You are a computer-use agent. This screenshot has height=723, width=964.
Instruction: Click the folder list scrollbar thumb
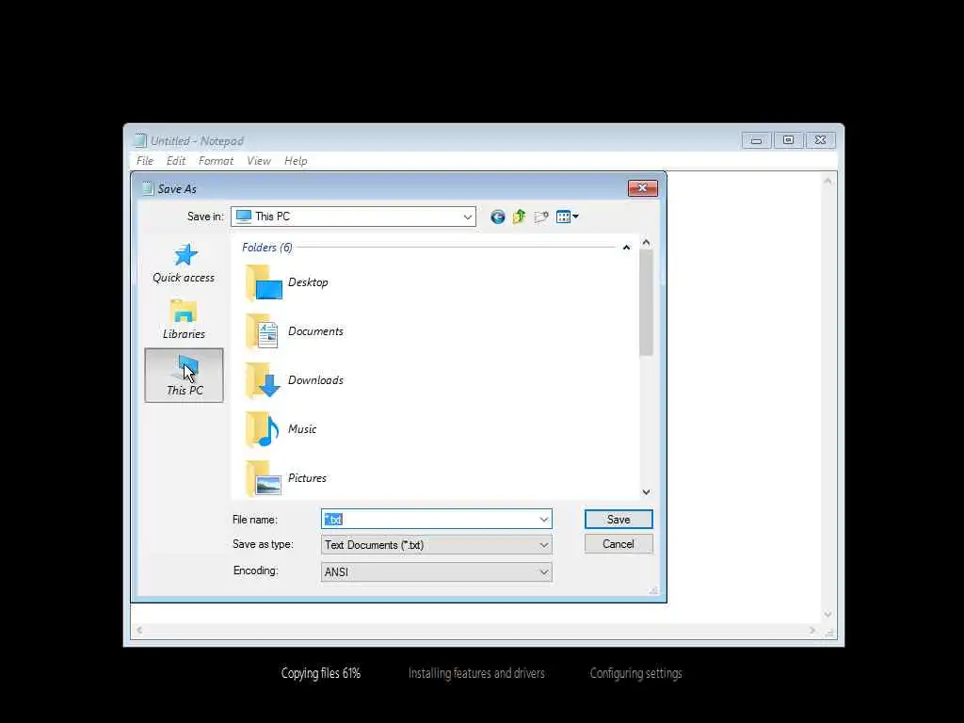coord(646,302)
